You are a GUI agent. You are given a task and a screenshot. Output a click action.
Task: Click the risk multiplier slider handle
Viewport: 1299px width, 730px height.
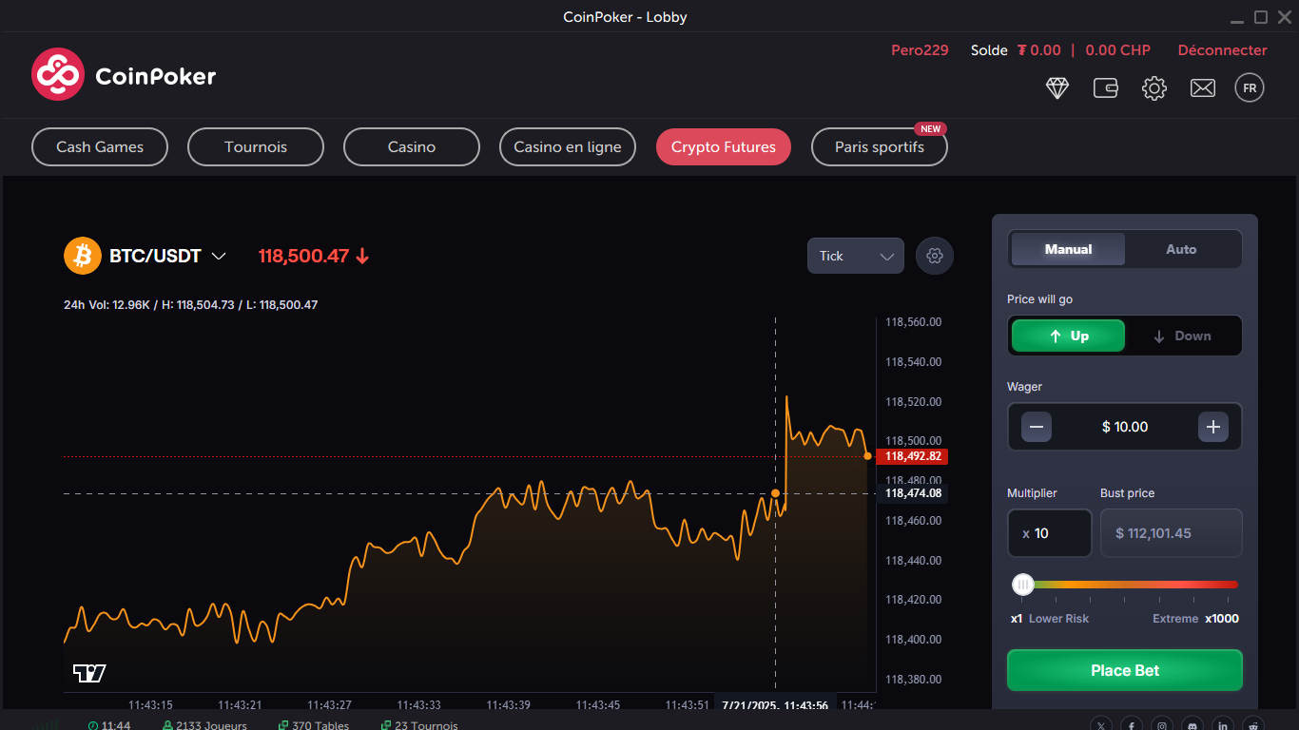coord(1022,585)
